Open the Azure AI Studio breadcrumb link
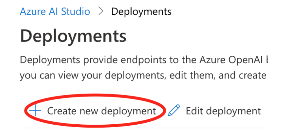291x138 pixels. coord(55,12)
